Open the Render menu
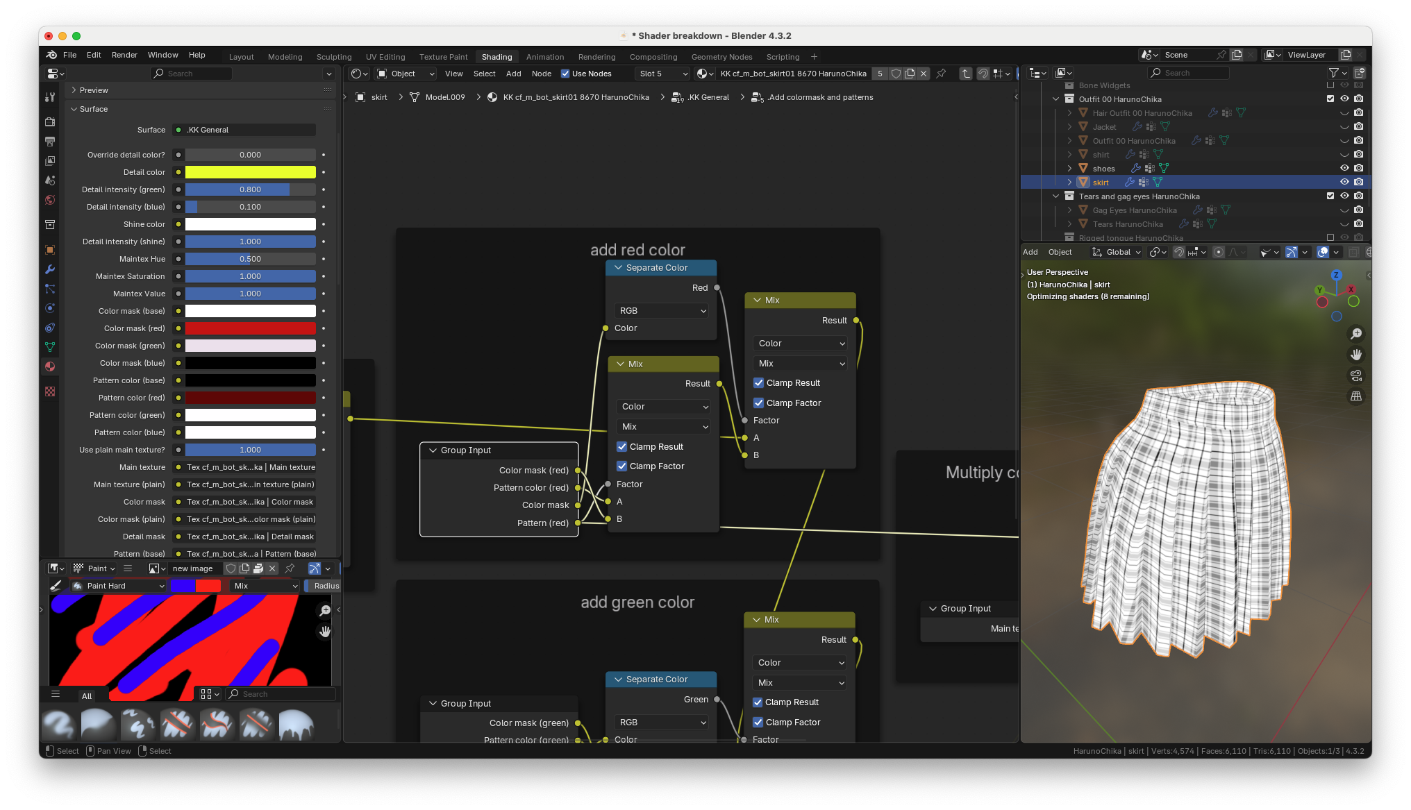Viewport: 1411px width, 810px height. click(124, 55)
